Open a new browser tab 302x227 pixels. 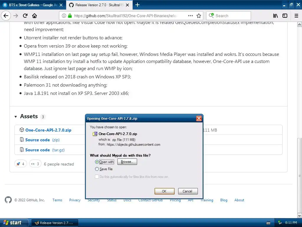tap(137, 5)
